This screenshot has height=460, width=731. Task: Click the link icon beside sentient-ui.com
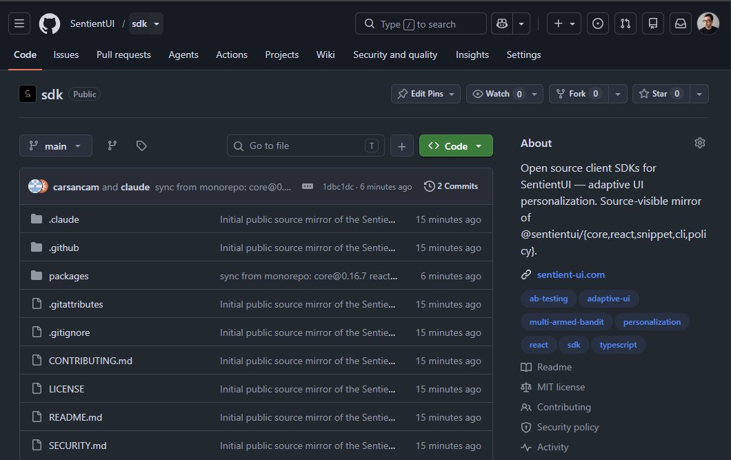pyautogui.click(x=526, y=274)
